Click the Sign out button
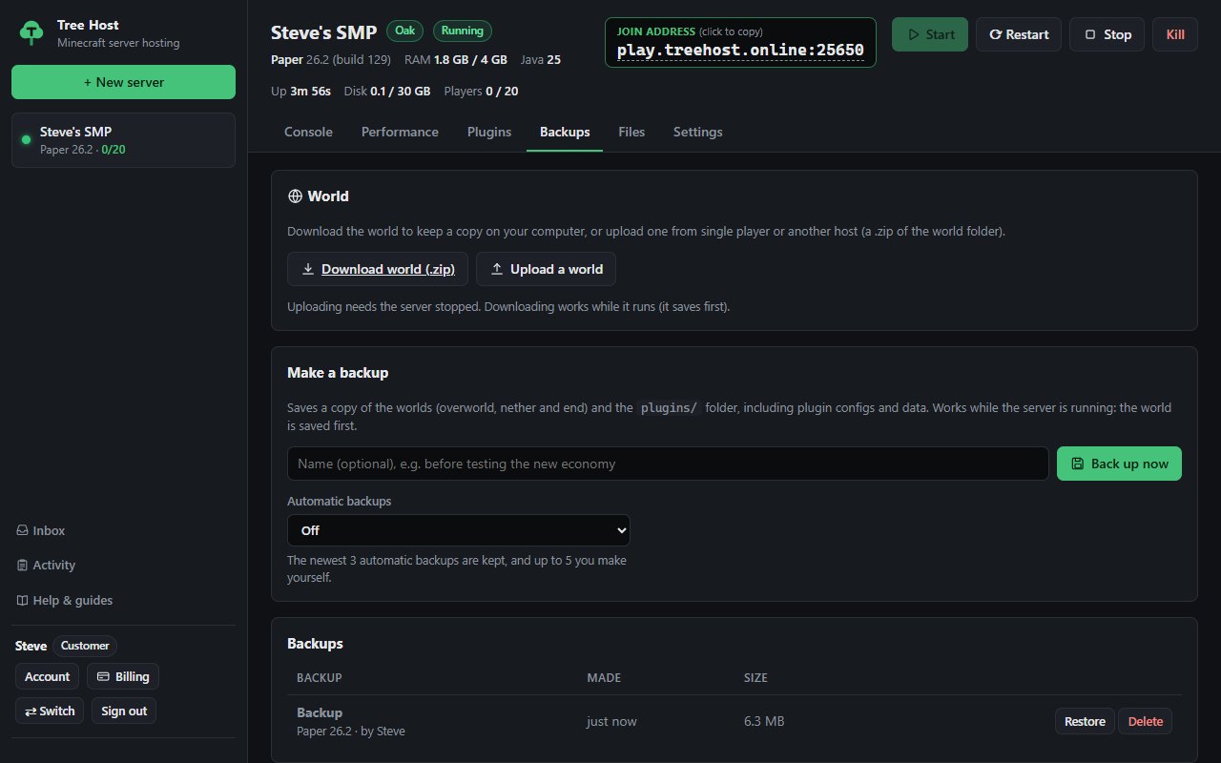Screen dimensions: 1221x763 click(x=124, y=711)
